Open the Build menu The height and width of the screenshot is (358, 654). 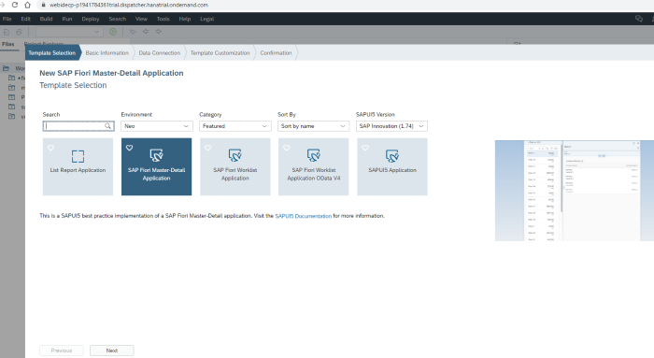(x=47, y=19)
